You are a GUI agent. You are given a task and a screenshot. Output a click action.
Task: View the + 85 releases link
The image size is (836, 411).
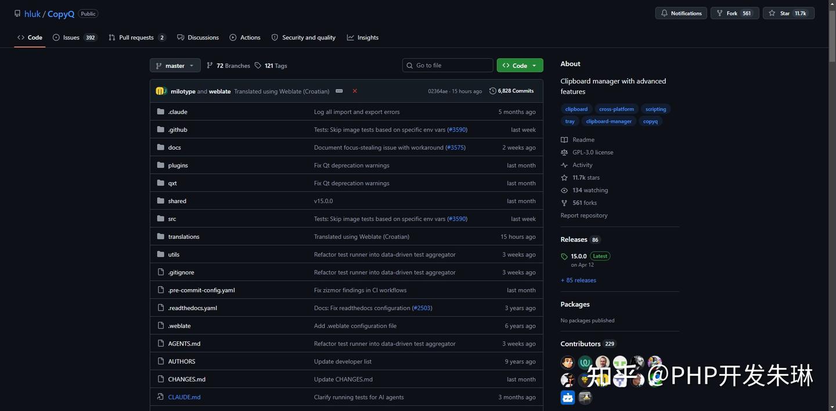point(578,281)
